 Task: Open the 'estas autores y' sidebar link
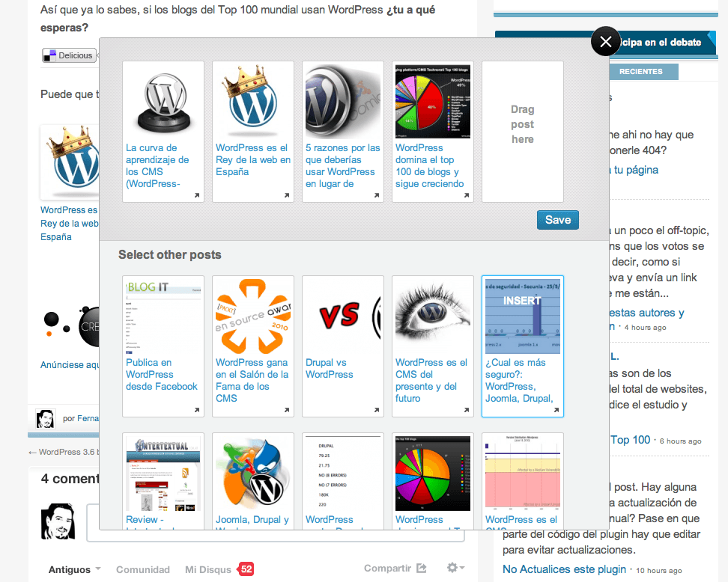(x=647, y=313)
